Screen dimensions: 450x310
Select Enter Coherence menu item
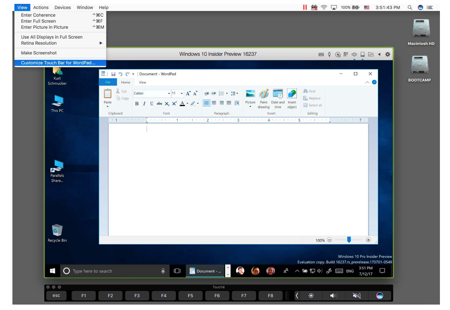[60, 15]
